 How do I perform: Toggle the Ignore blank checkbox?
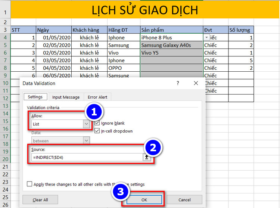tap(97, 123)
